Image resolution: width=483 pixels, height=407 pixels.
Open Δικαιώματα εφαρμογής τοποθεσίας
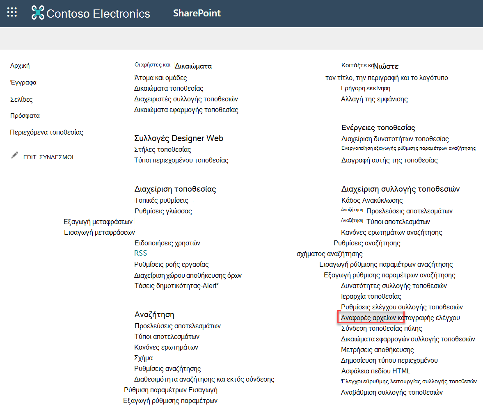pyautogui.click(x=186, y=110)
